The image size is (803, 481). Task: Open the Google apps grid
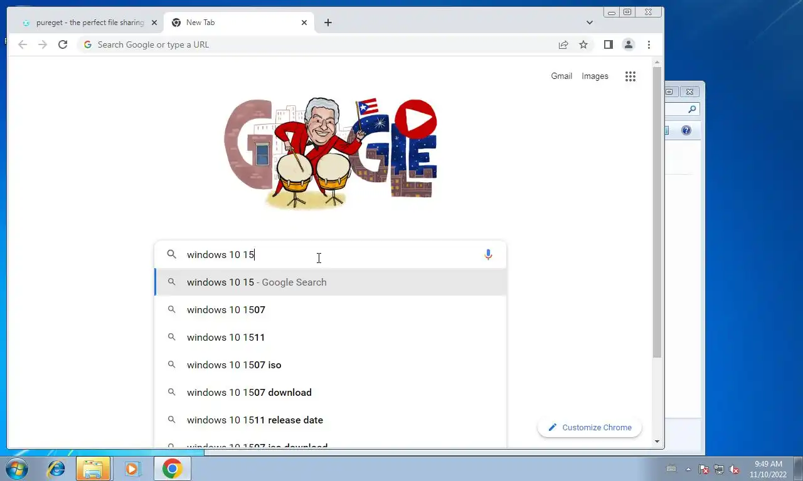630,76
